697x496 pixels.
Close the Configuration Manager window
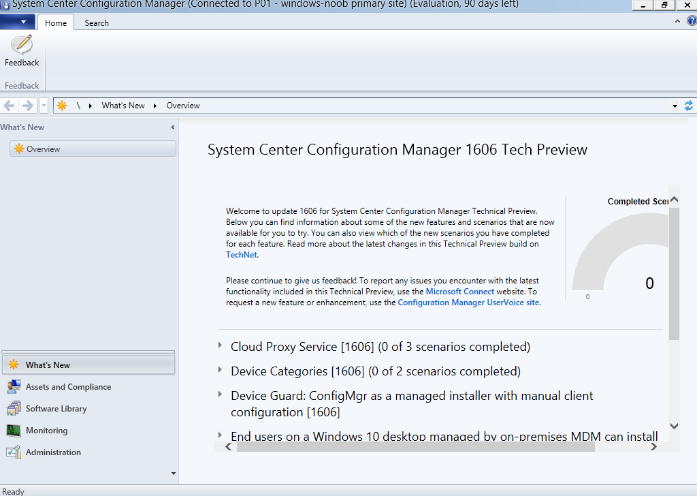pyautogui.click(x=687, y=5)
